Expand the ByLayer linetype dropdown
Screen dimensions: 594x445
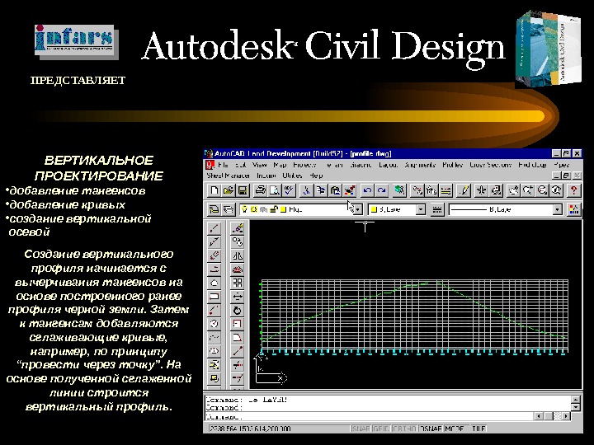coord(557,209)
